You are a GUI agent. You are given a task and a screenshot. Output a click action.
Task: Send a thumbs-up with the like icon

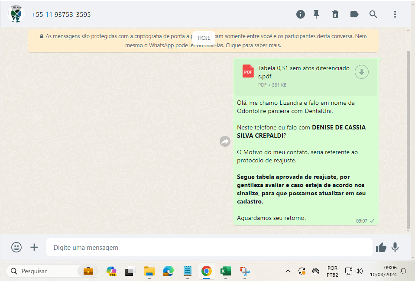pos(381,247)
